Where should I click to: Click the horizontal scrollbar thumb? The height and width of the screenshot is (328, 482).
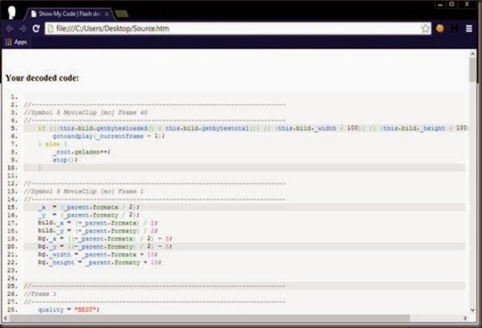point(209,318)
